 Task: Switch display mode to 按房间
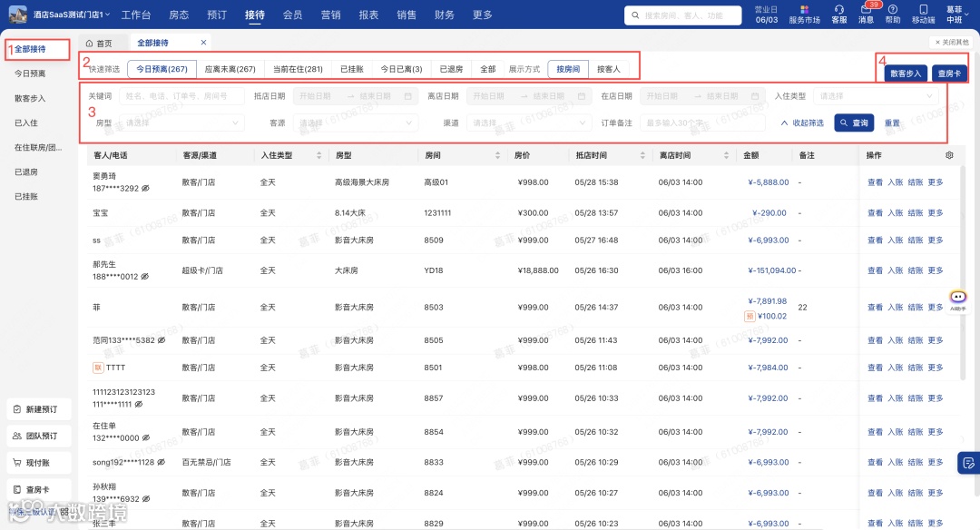[568, 69]
